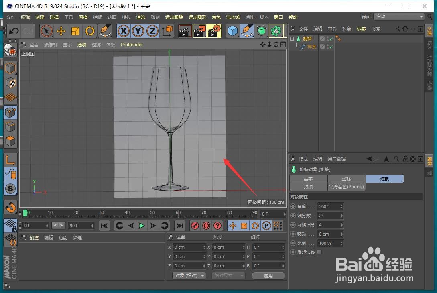Image resolution: width=437 pixels, height=293 pixels.
Task: Open the 绝对尺寸 dropdown
Action: [x=228, y=275]
